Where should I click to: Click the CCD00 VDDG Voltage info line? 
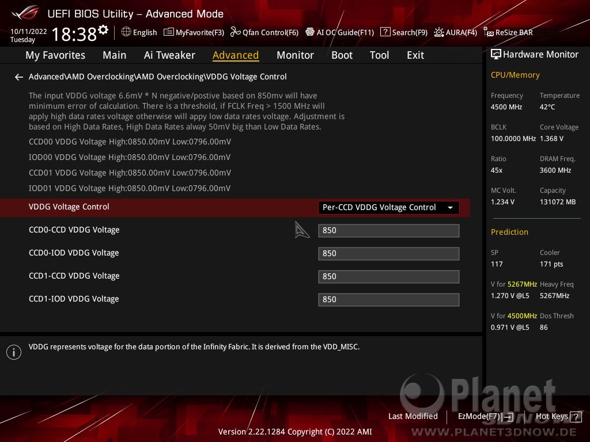coord(130,142)
